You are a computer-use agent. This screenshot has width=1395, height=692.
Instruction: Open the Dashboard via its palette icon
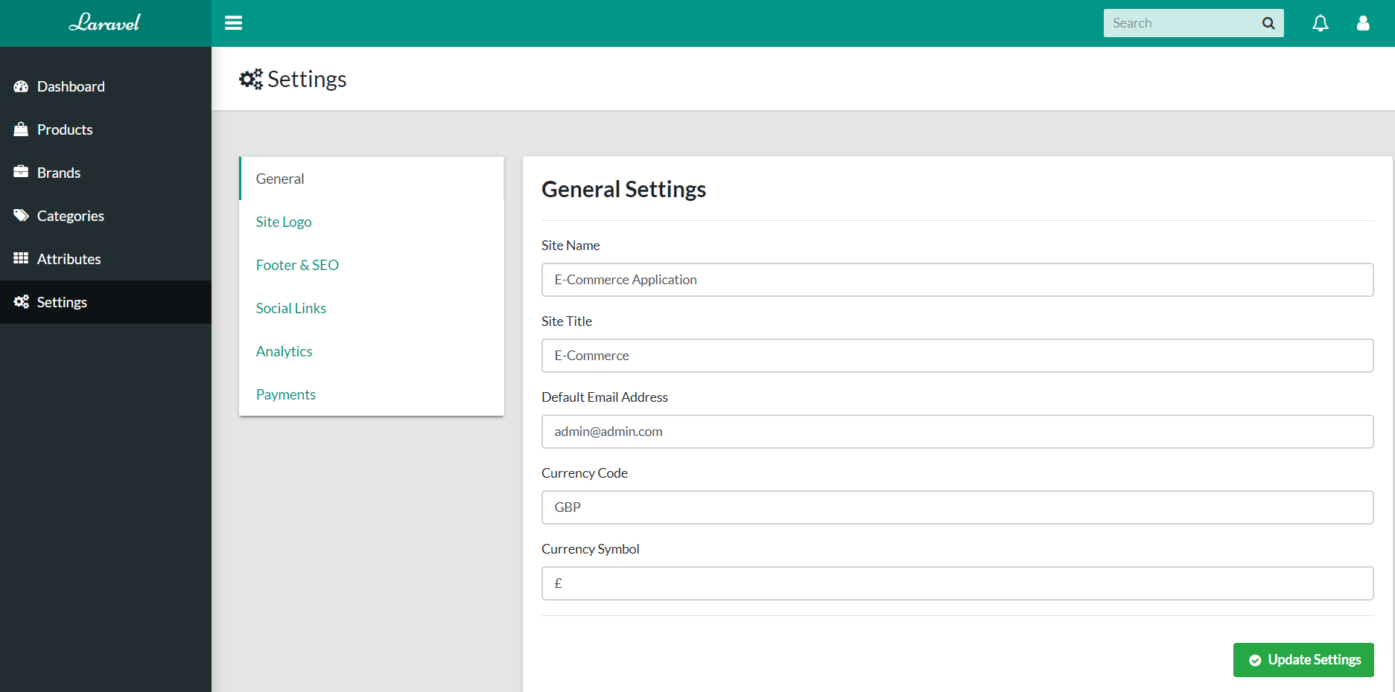21,86
